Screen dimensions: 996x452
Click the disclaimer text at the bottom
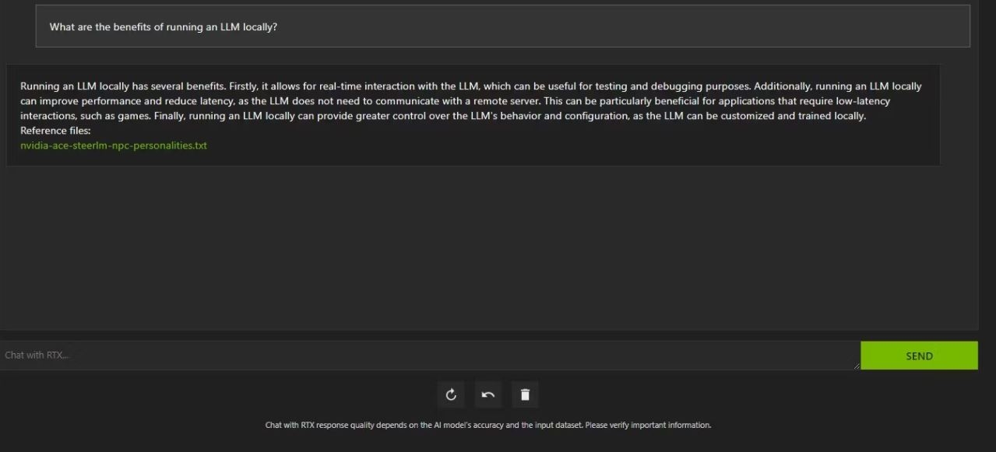click(491, 424)
